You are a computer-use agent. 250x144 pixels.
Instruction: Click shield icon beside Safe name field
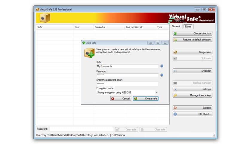[x=162, y=66]
